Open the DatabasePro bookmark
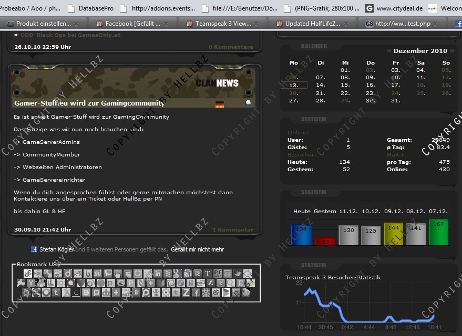Image resolution: width=462 pixels, height=336 pixels. pyautogui.click(x=96, y=8)
